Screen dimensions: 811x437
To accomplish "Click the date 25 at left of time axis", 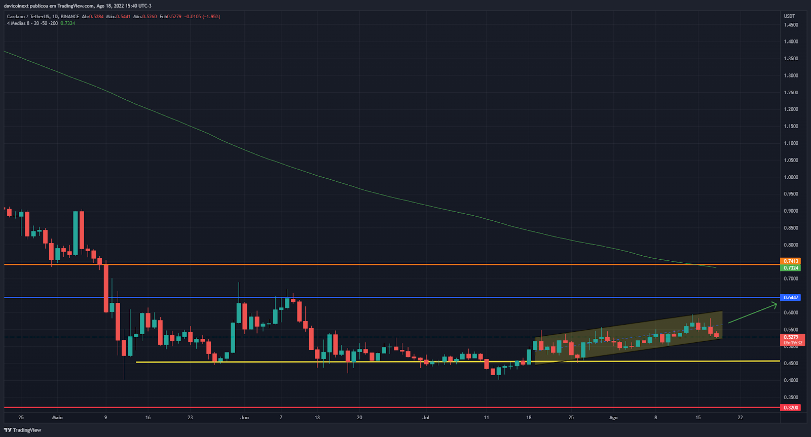I will coord(21,418).
